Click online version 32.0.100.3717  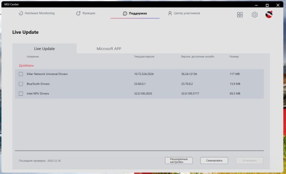[x=190, y=94]
